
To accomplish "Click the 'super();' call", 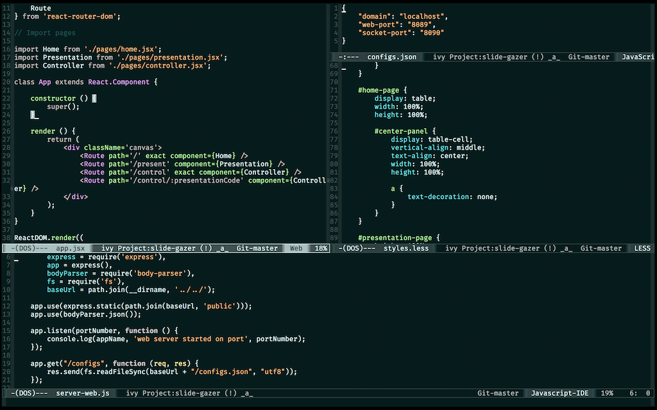I will (x=64, y=106).
